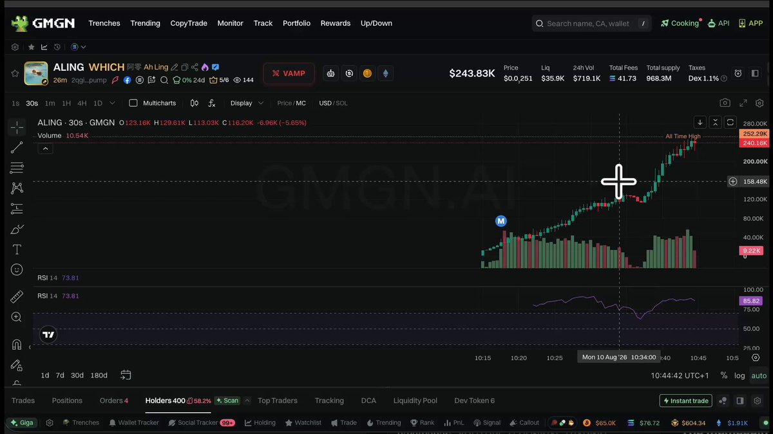Open Wallet Tracker in the bottom bar
Image resolution: width=773 pixels, height=434 pixels.
134,422
